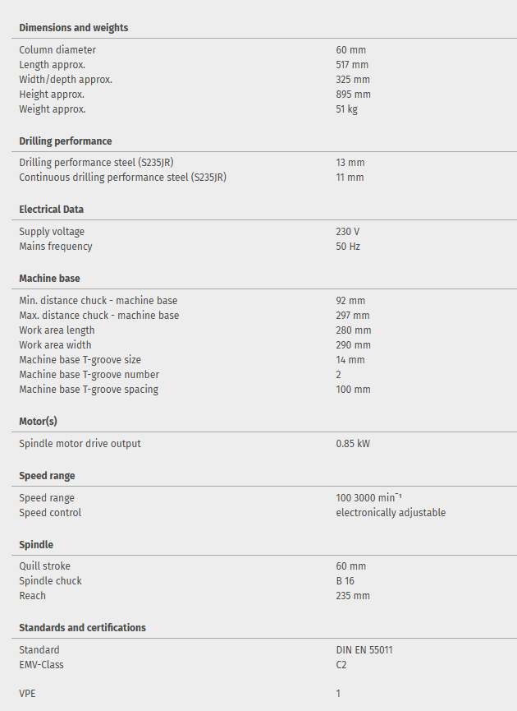This screenshot has height=711, width=517.
Task: Click the Motor(s) section heading
Action: point(38,422)
